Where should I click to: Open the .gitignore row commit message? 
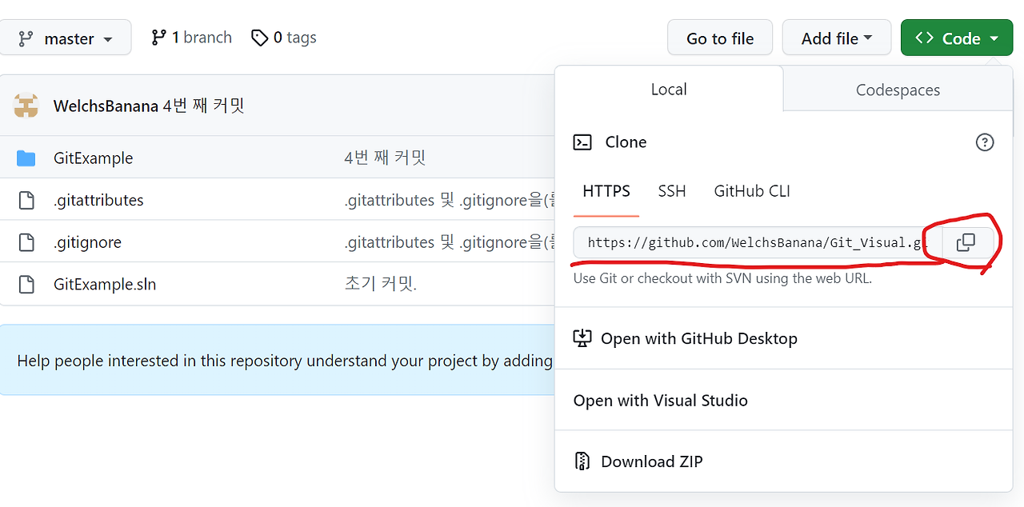(450, 242)
